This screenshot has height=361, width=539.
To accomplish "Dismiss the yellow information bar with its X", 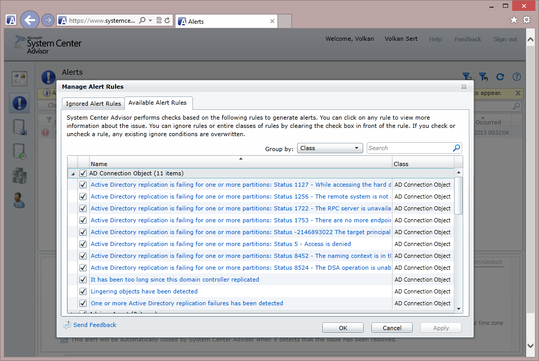I will 518,93.
